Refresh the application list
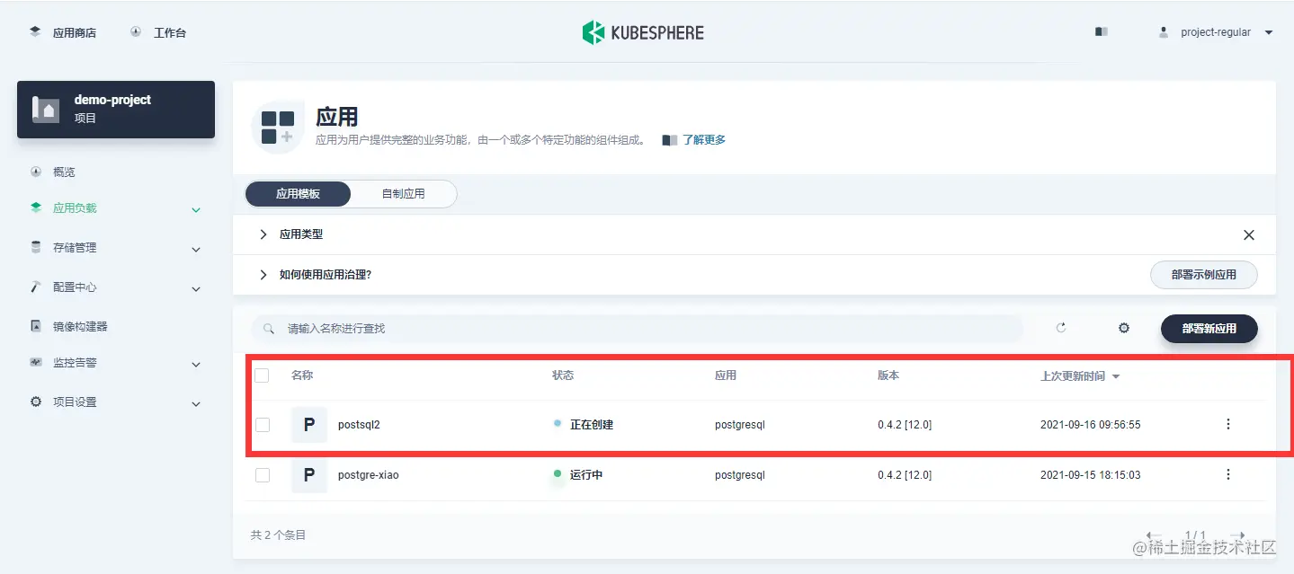The width and height of the screenshot is (1294, 574). pyautogui.click(x=1061, y=328)
